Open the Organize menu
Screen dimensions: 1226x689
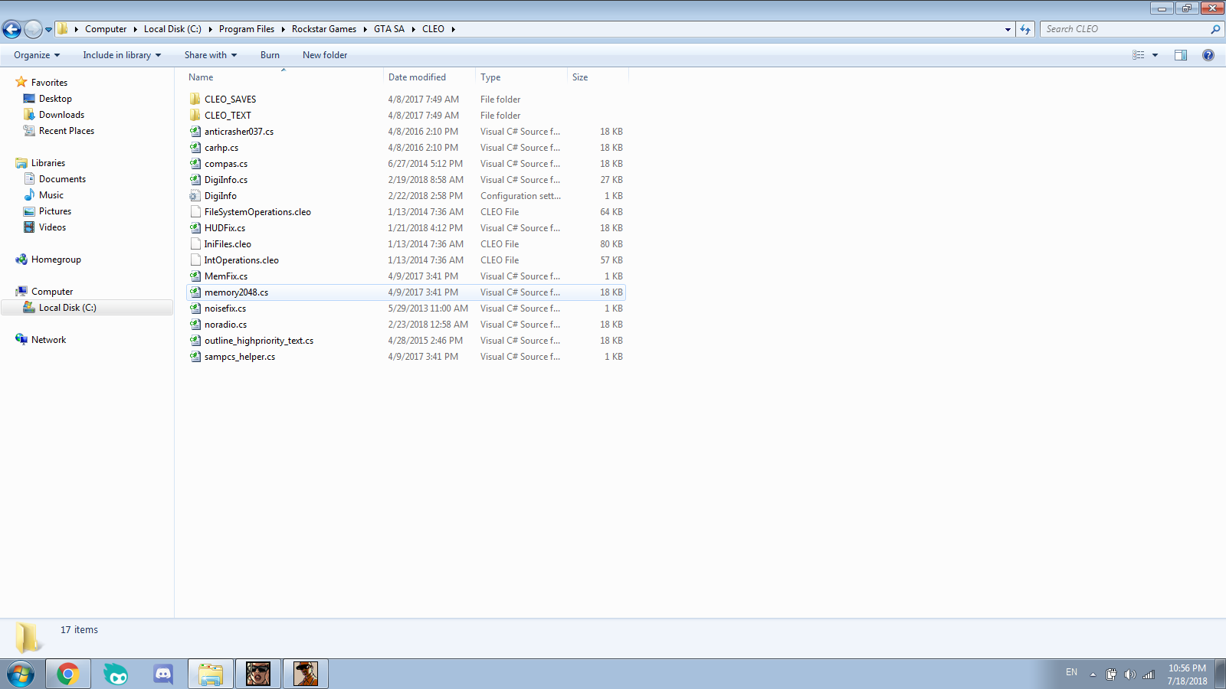point(36,55)
